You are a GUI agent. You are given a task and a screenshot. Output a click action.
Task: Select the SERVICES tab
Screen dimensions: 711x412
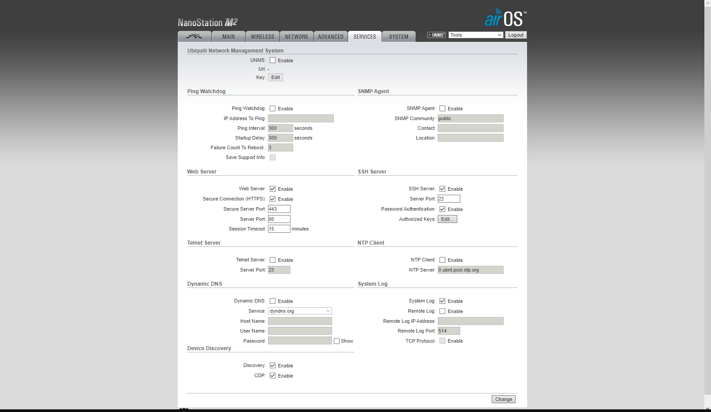pyautogui.click(x=365, y=37)
